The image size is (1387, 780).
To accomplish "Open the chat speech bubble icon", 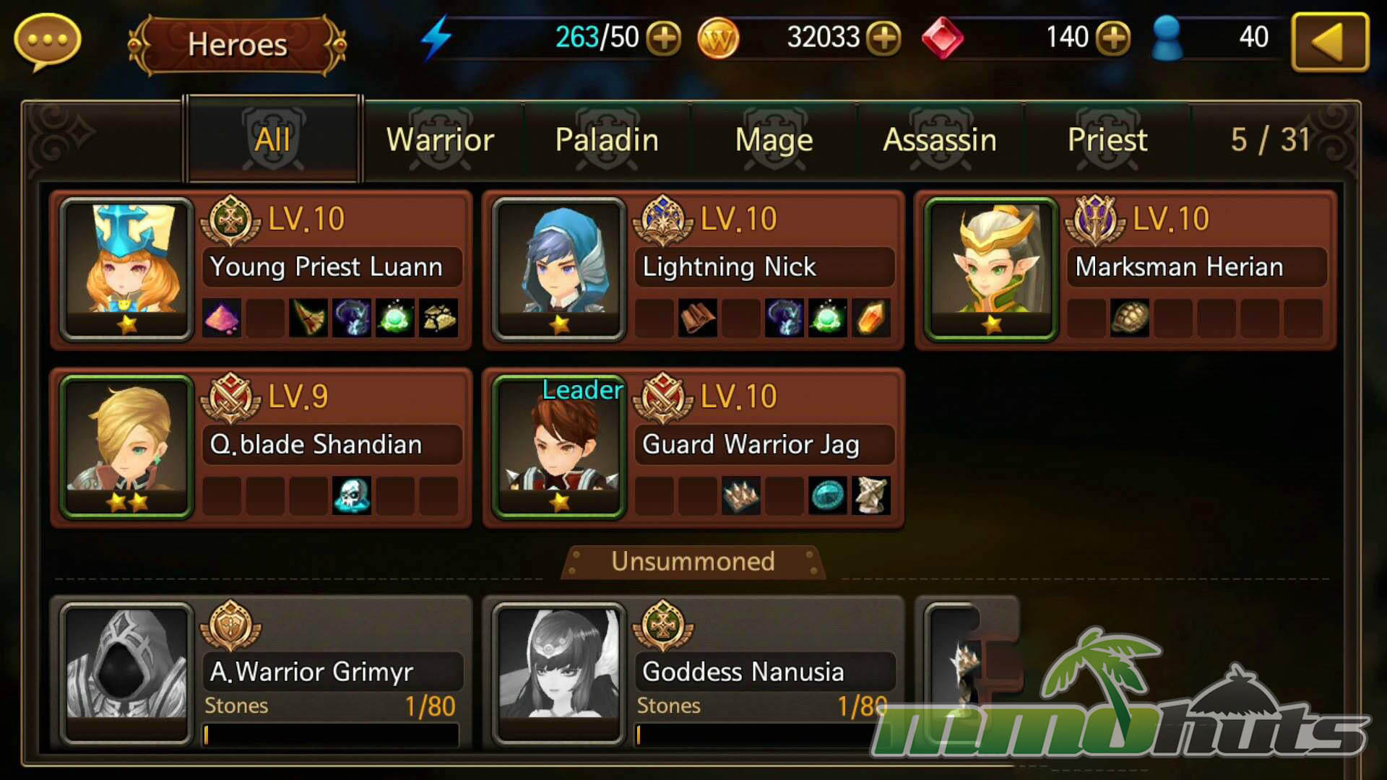I will (47, 41).
